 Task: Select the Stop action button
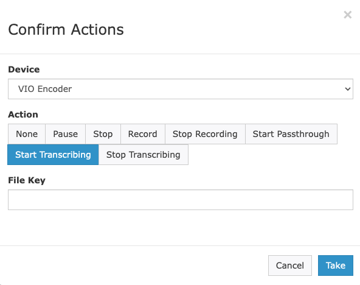point(103,134)
